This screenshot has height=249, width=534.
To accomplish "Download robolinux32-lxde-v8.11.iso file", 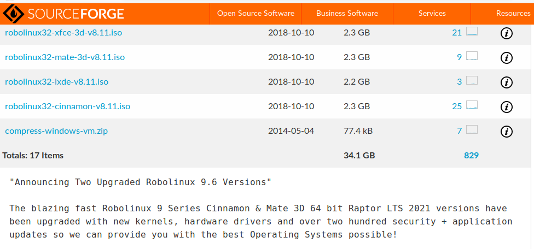I will click(56, 82).
